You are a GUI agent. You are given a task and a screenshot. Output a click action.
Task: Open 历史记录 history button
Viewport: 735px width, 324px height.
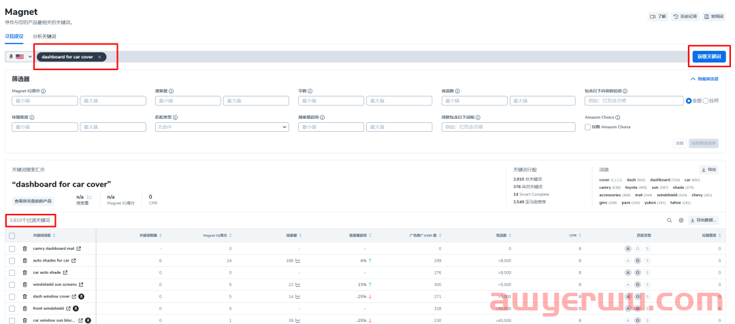(x=685, y=16)
